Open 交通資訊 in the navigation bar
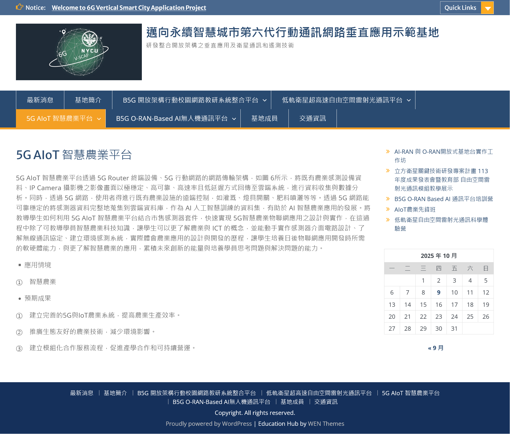Image resolution: width=510 pixels, height=434 pixels. tap(312, 118)
